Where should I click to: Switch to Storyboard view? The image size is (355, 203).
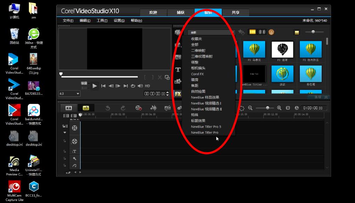point(69,108)
